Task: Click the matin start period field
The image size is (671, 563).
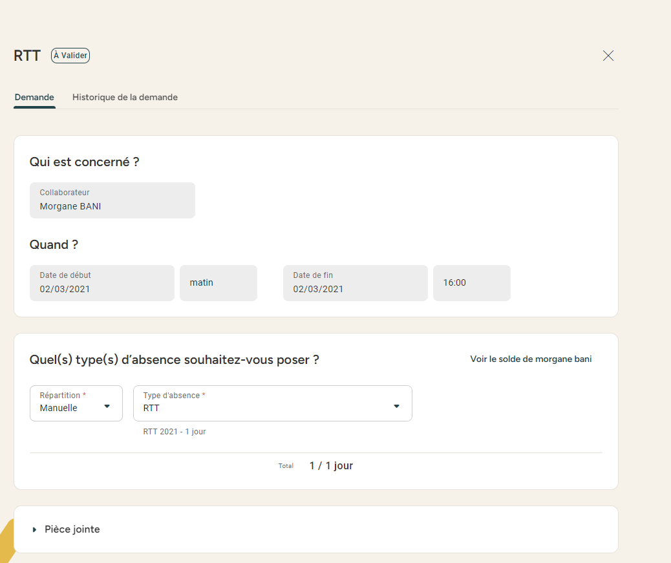Action: click(218, 283)
